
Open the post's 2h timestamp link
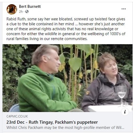[x=21, y=11]
